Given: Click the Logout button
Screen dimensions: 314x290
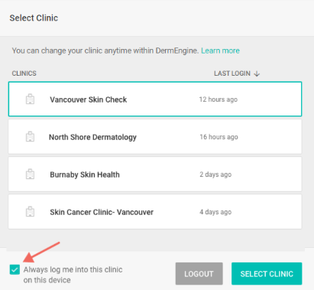Looking at the screenshot, I should (199, 274).
